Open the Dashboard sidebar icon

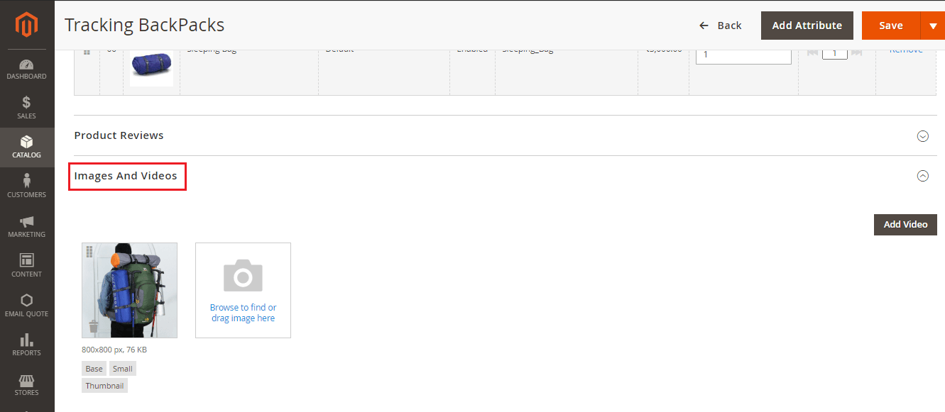27,64
